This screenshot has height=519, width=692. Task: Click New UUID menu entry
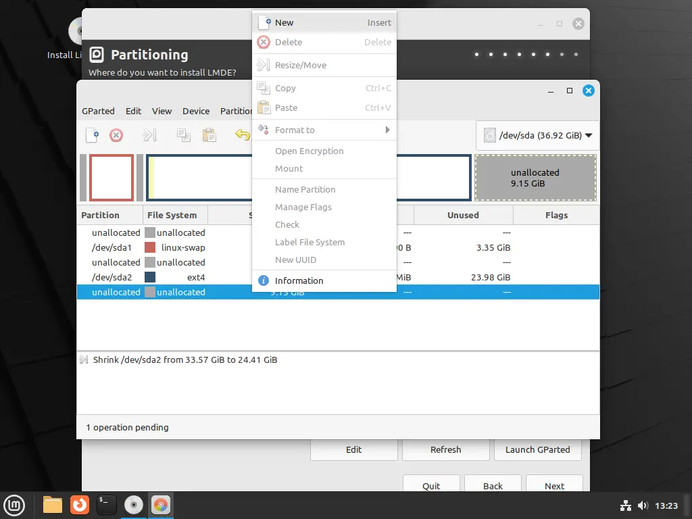pyautogui.click(x=324, y=260)
